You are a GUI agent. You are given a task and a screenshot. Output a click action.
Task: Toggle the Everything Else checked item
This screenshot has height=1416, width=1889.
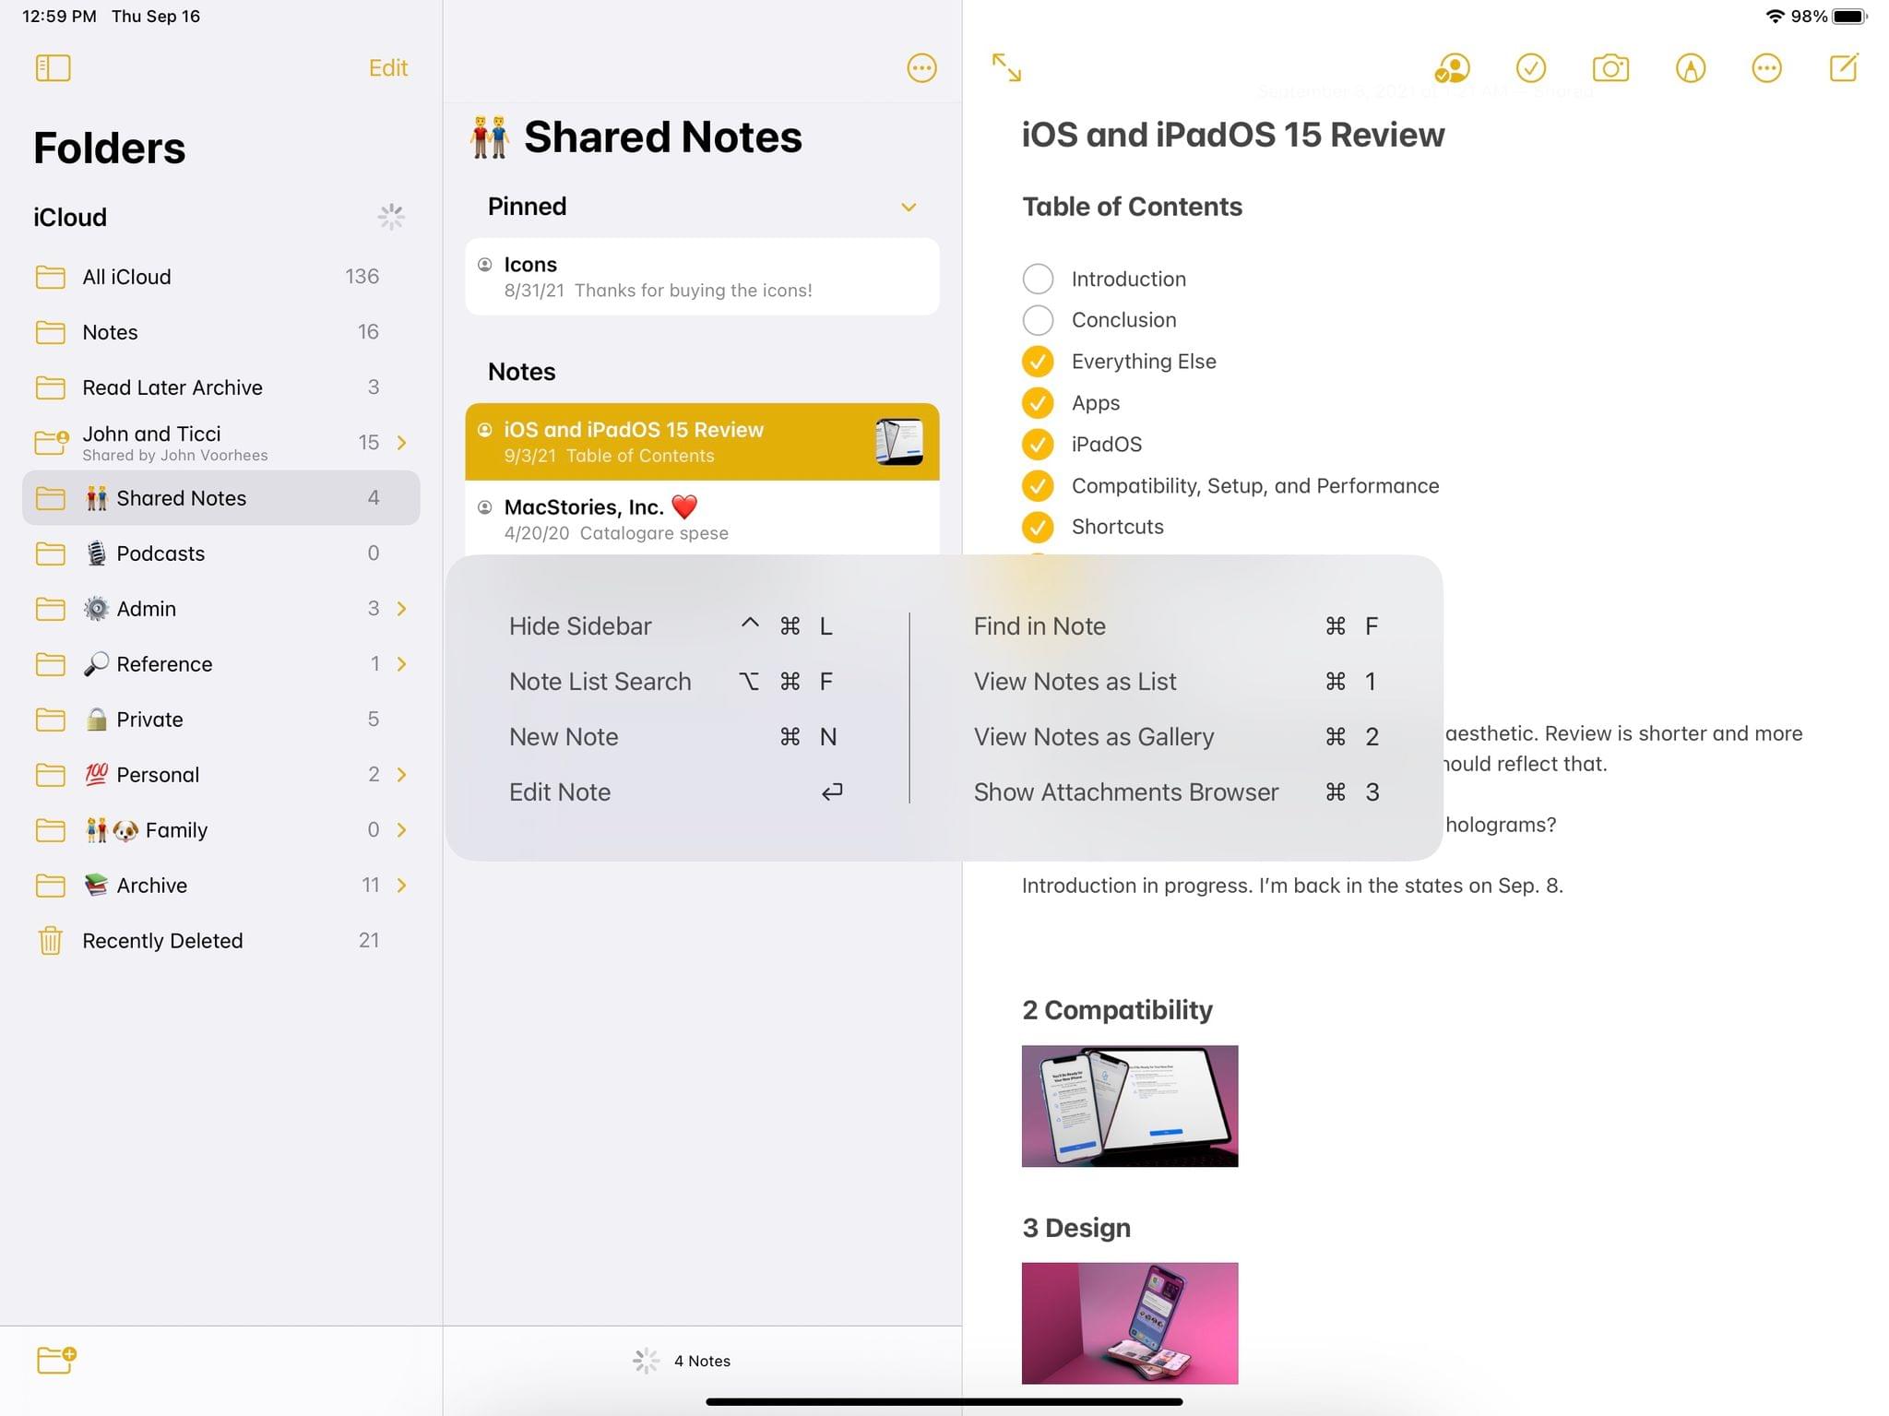coord(1039,360)
